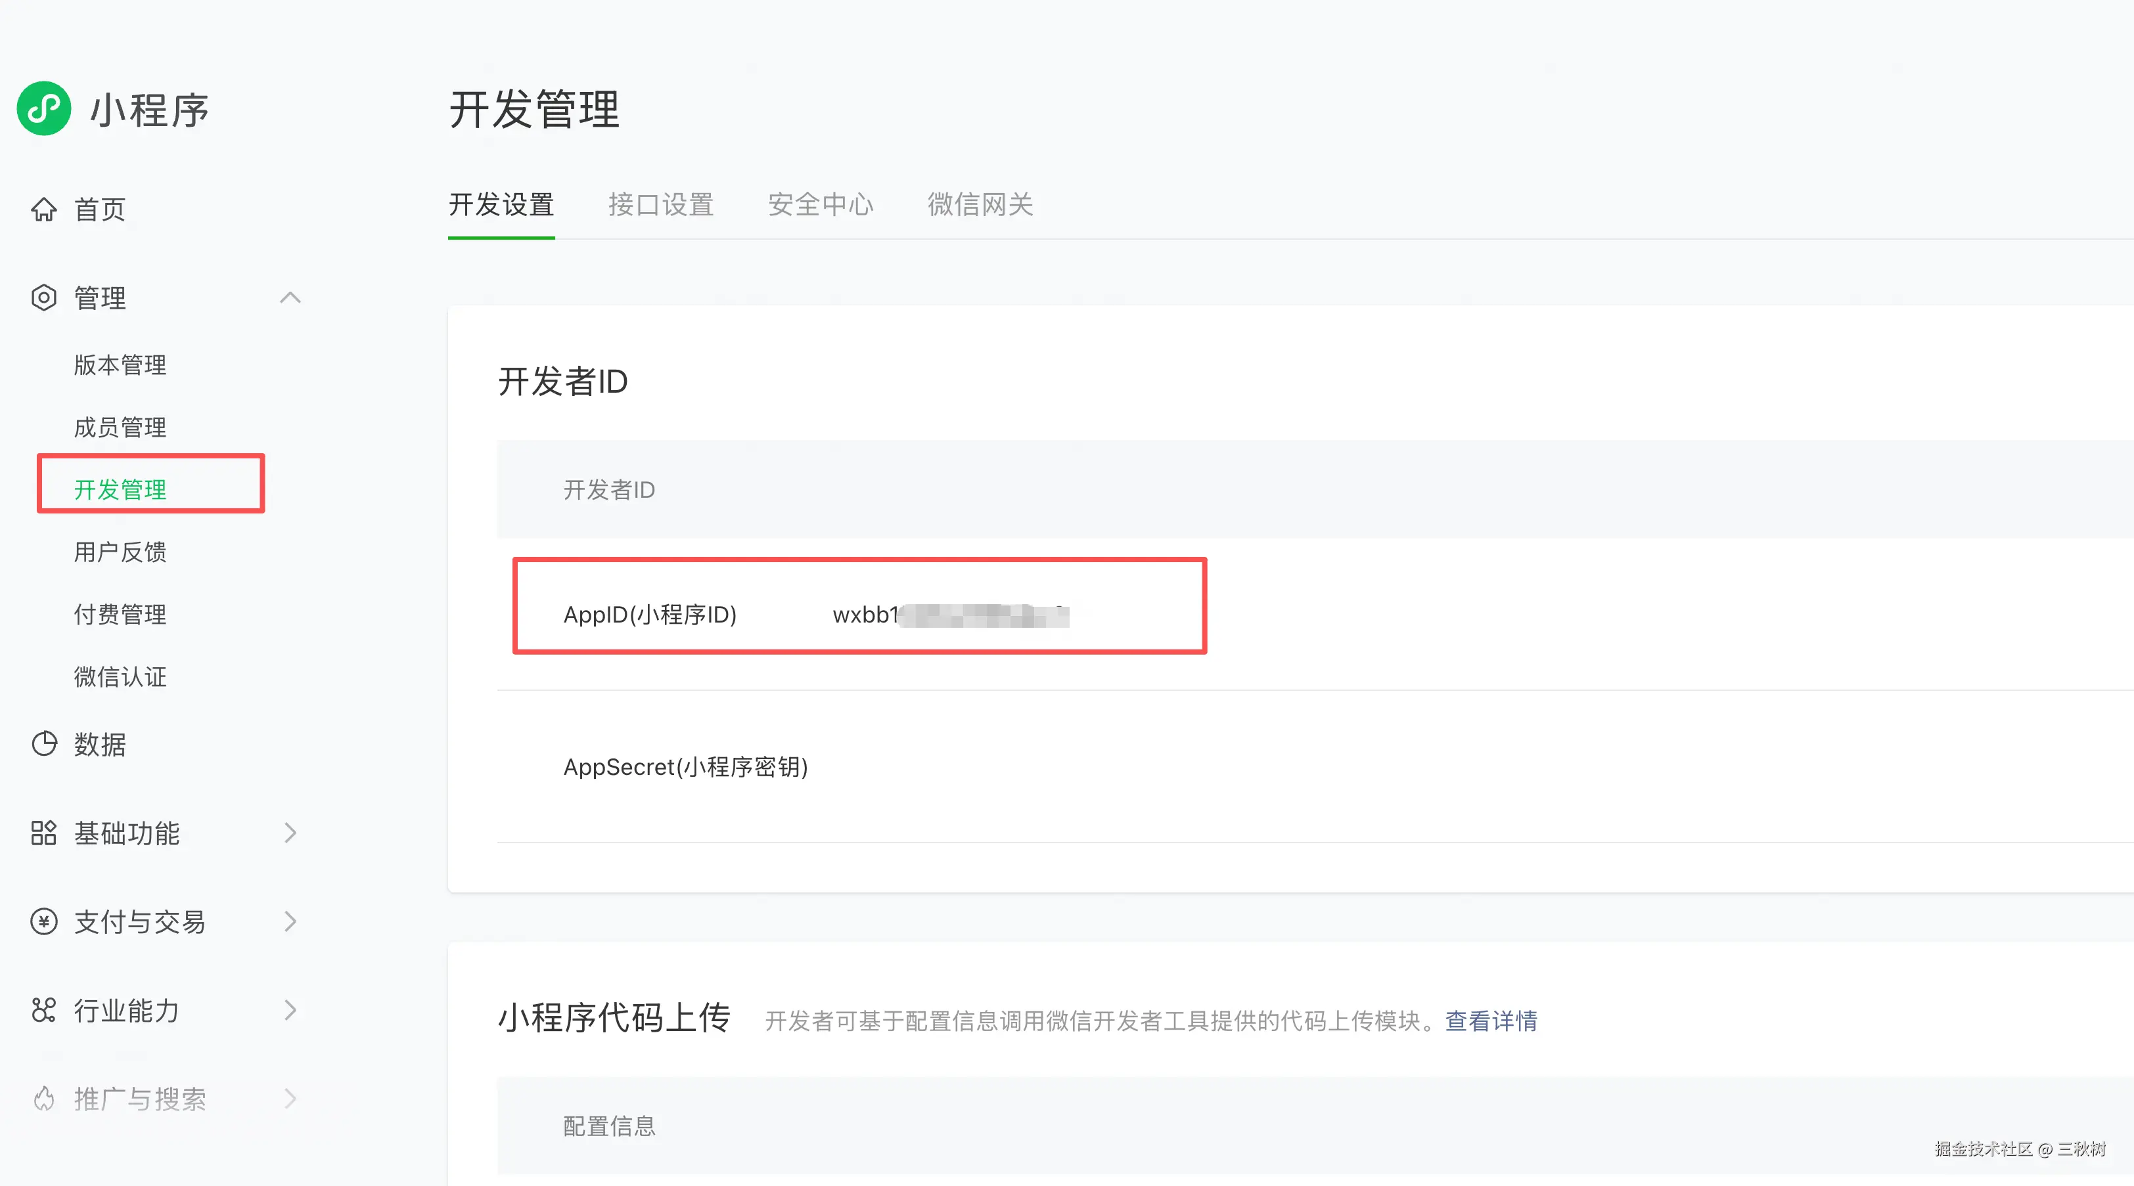Switch to the 安全中心 tab
This screenshot has width=2134, height=1186.
point(820,205)
